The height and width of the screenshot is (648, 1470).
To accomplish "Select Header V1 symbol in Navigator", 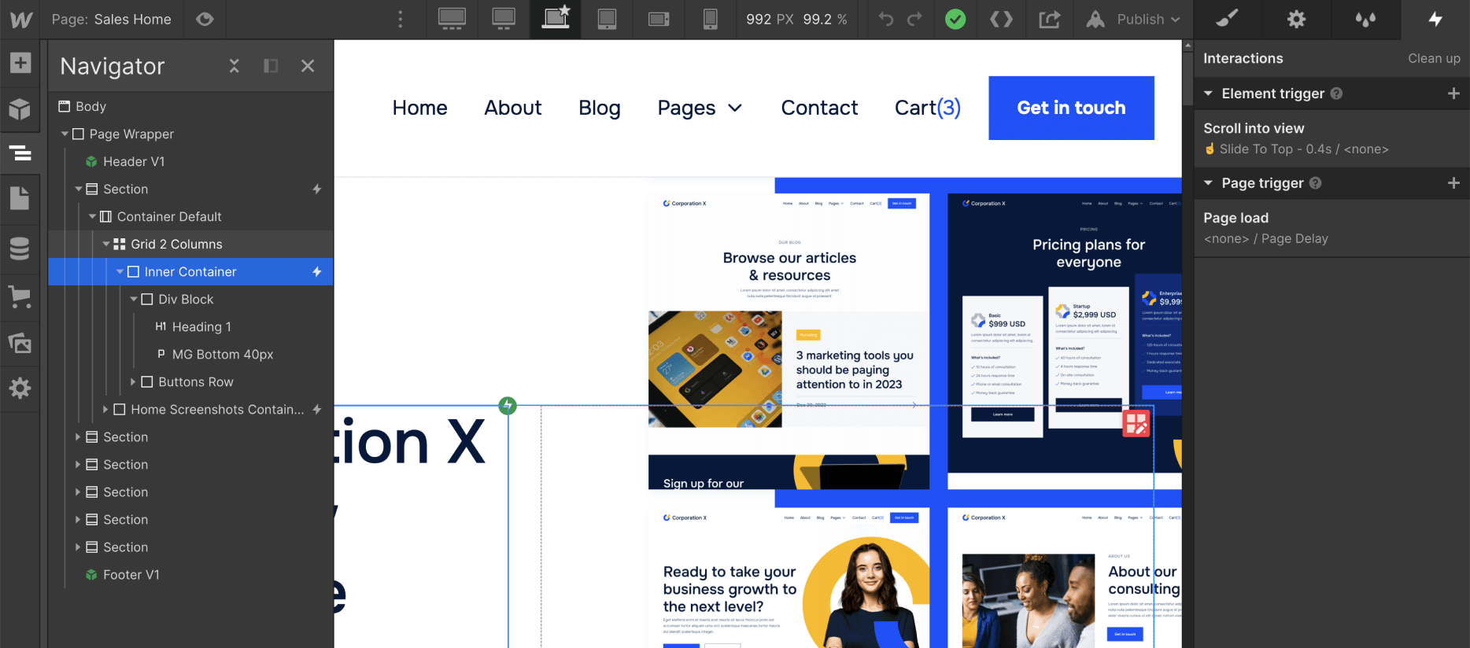I will (191, 161).
